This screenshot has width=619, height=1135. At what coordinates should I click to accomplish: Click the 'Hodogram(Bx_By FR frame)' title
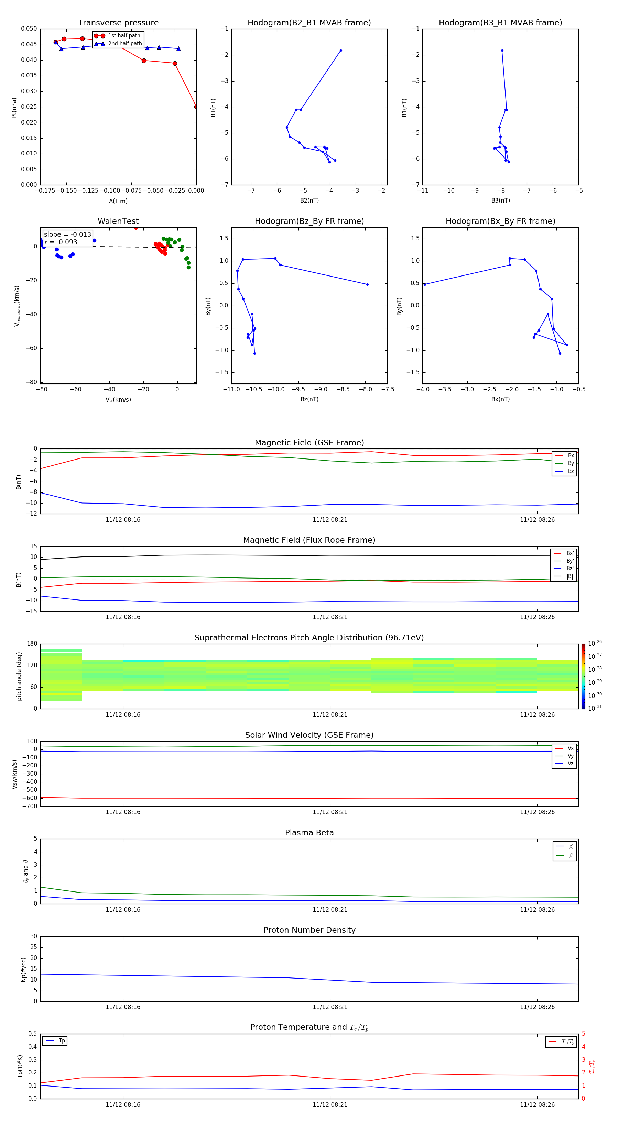500,221
